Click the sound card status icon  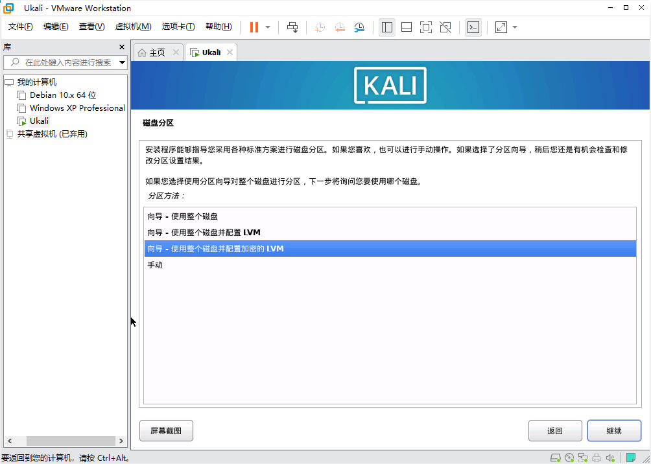[610, 458]
